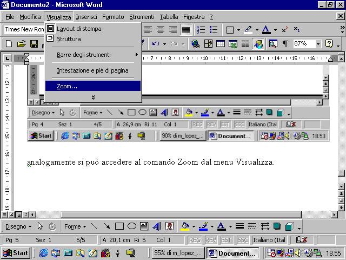This screenshot has height=260, width=346.
Task: Click the Insert Excel worksheet icon
Action: tap(233, 44)
